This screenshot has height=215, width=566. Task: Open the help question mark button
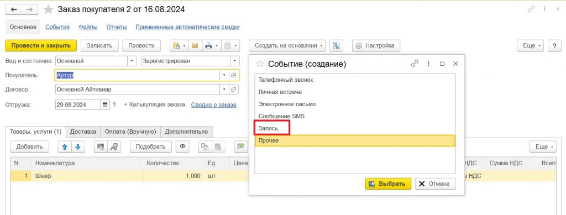click(x=554, y=46)
